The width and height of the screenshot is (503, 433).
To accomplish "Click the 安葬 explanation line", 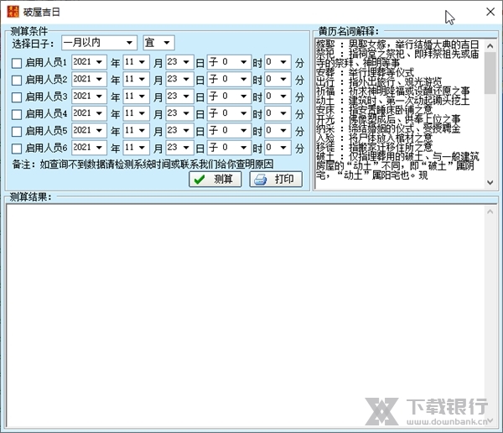I will pos(365,72).
